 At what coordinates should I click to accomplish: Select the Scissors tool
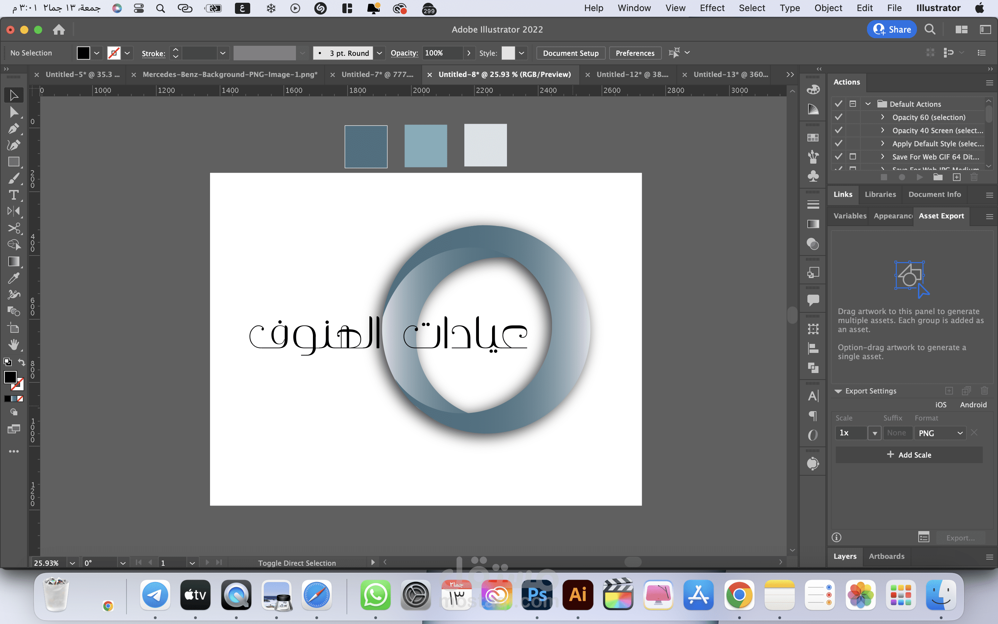(14, 228)
